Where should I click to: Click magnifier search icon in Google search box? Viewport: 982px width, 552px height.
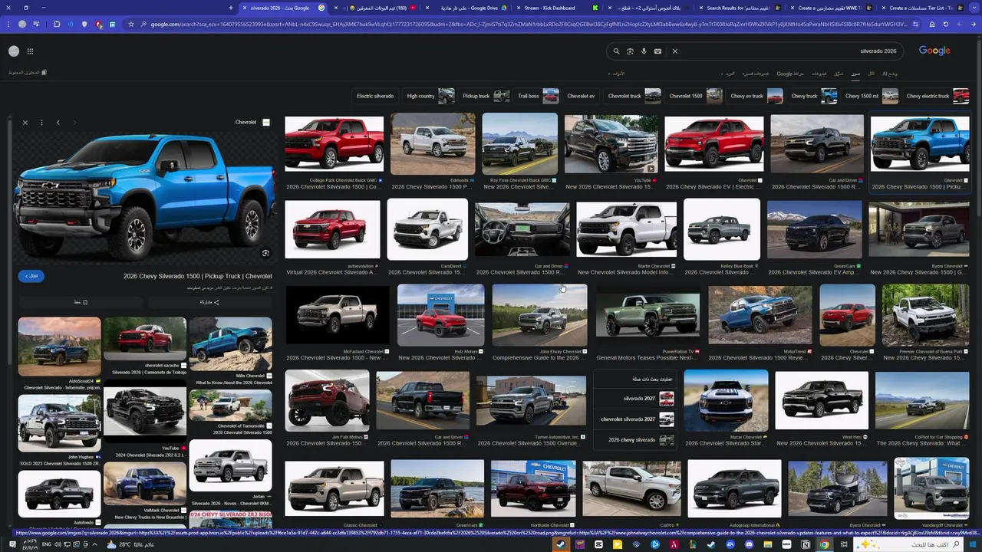[616, 51]
